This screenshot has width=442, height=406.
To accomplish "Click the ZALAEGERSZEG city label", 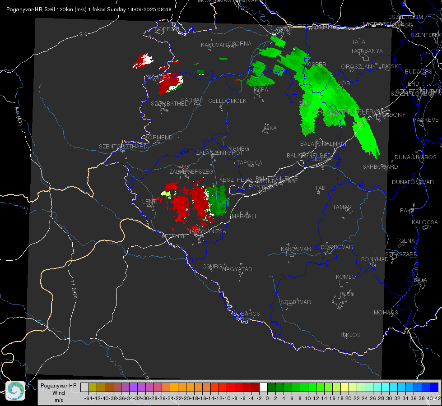I will tap(191, 171).
